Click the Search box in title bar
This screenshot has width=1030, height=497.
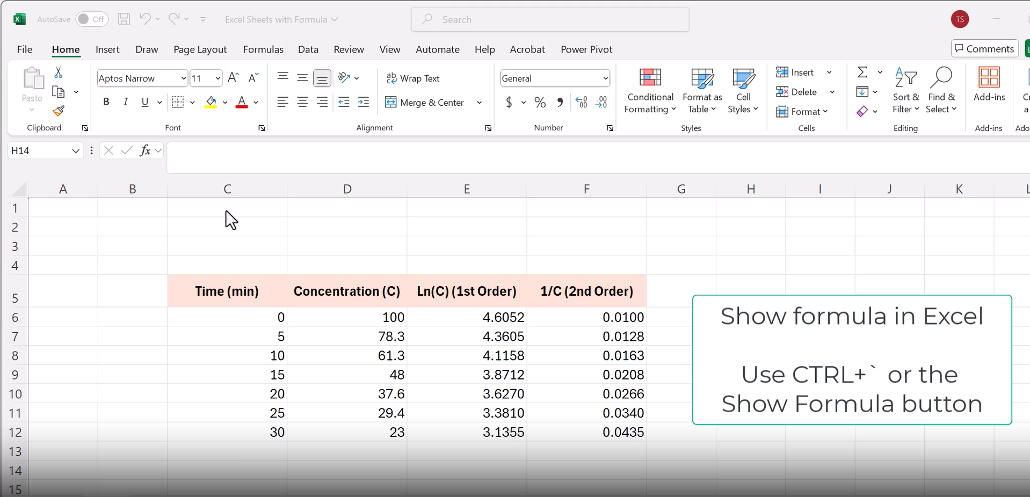tap(550, 19)
